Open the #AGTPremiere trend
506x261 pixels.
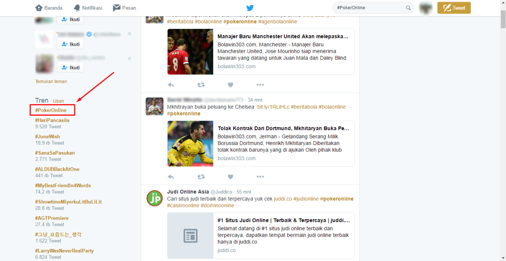click(x=52, y=218)
